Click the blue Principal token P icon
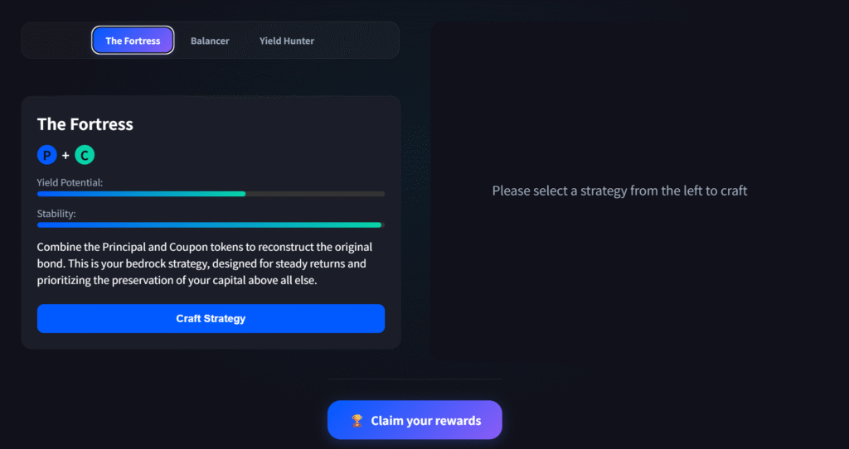This screenshot has height=449, width=849. point(46,154)
